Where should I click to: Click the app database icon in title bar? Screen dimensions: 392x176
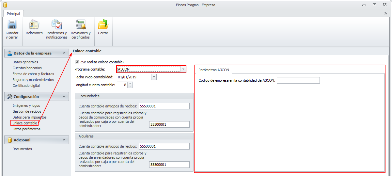point(5,5)
